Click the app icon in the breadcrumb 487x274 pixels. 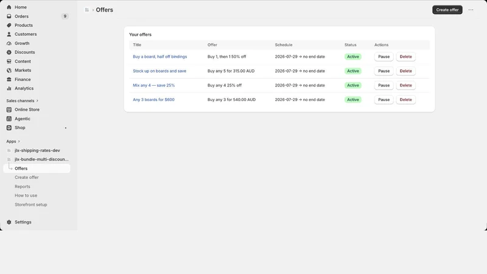(x=87, y=10)
